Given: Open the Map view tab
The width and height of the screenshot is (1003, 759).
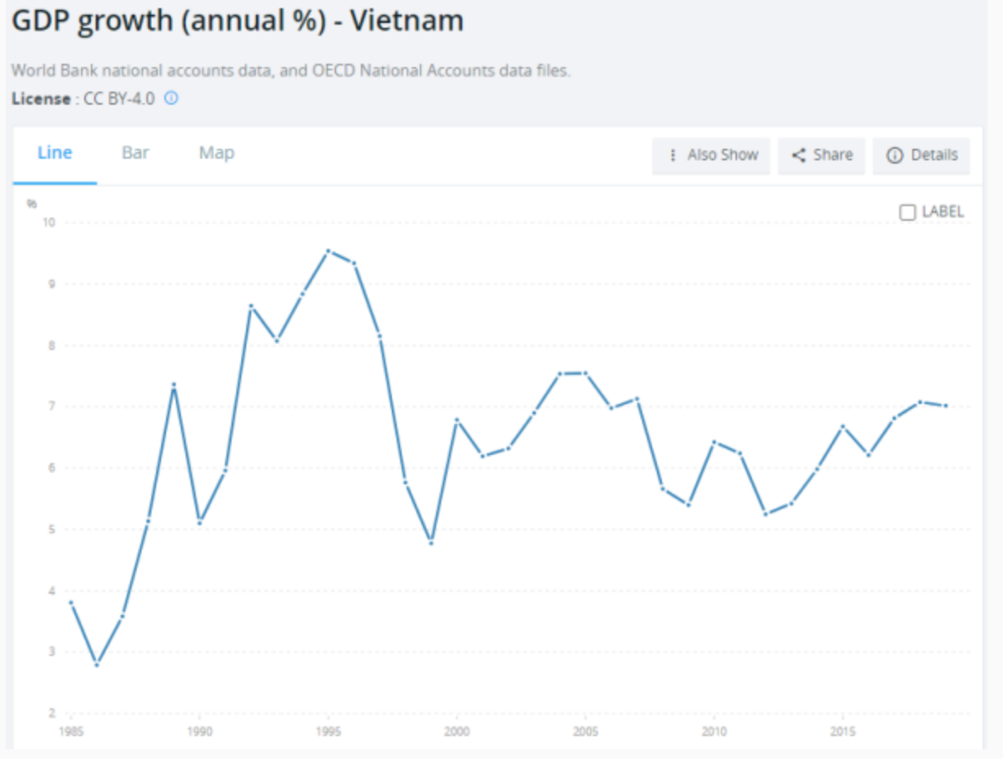Looking at the screenshot, I should click(x=217, y=153).
